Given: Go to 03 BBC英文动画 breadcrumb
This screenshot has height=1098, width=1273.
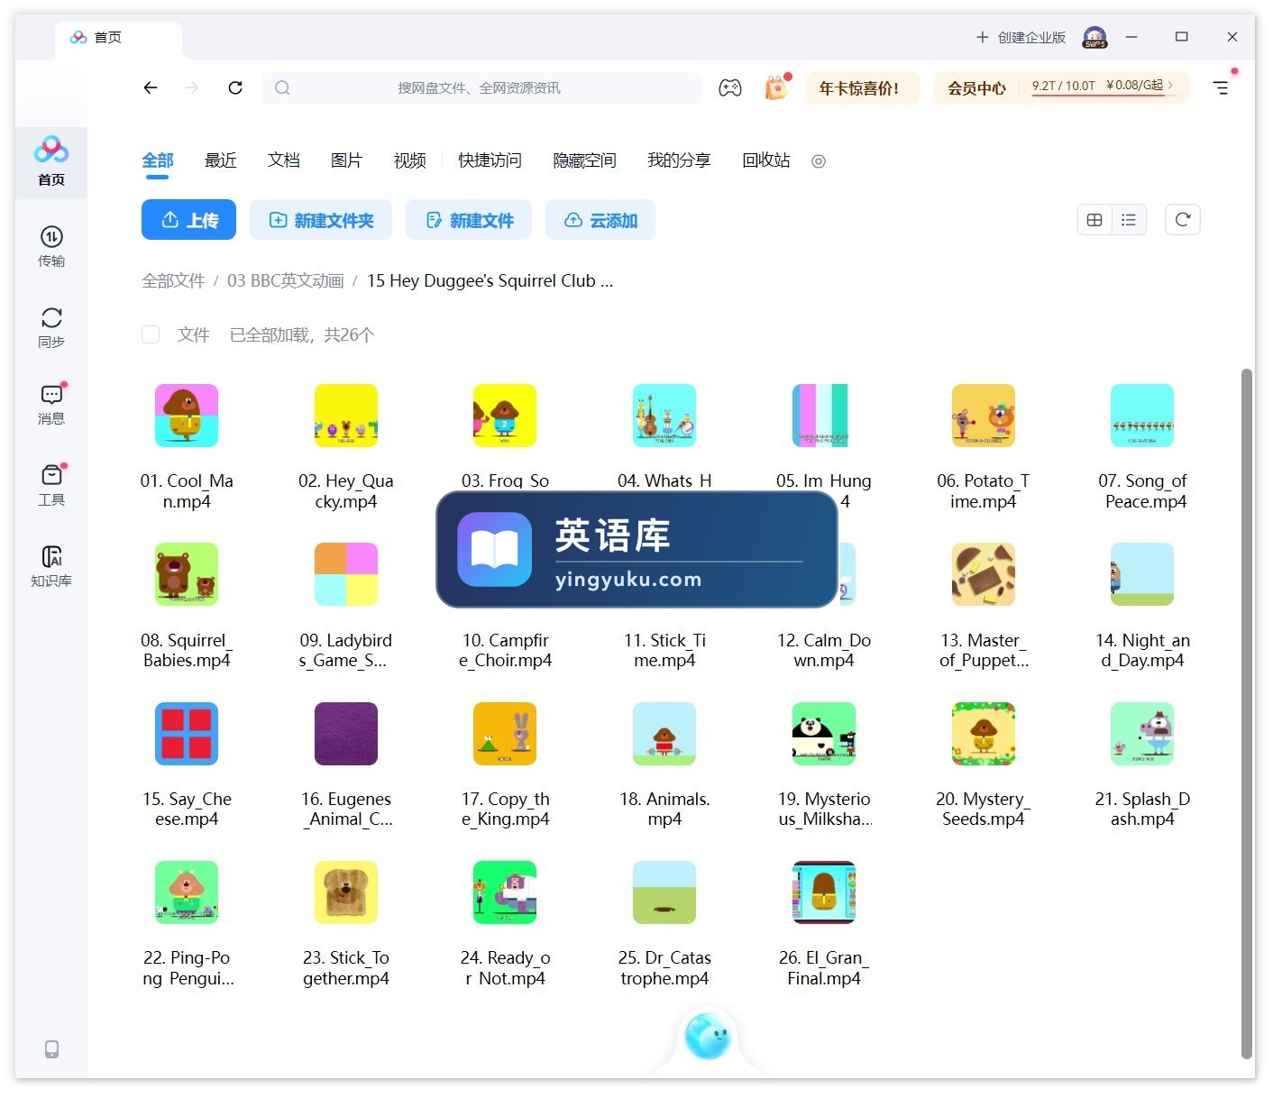Looking at the screenshot, I should point(286,280).
